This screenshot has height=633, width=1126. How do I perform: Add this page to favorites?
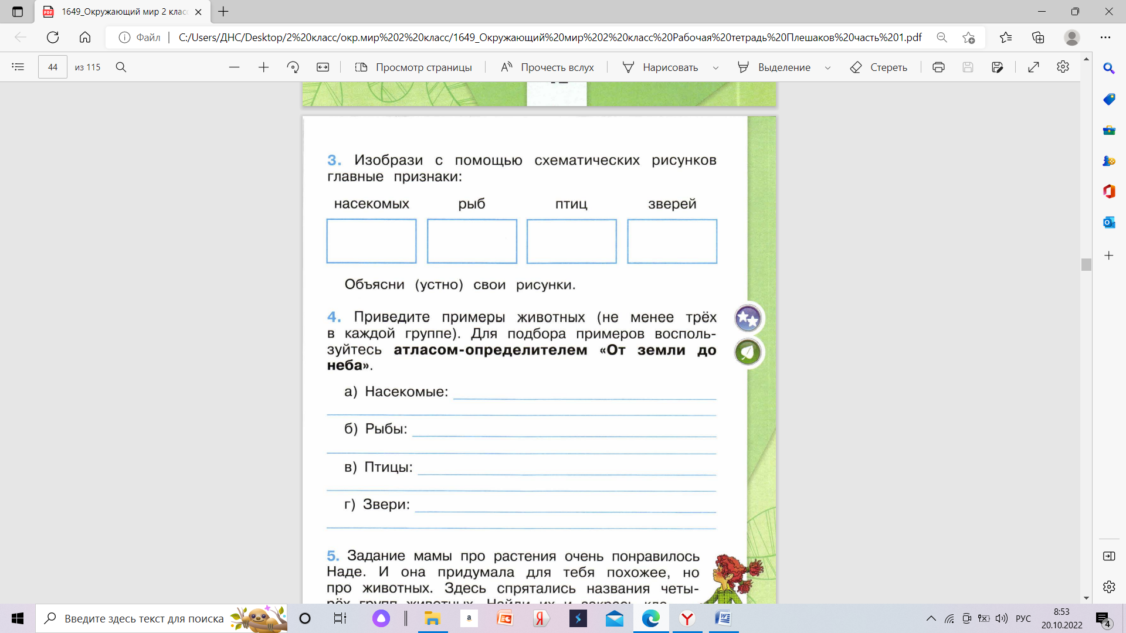(x=969, y=38)
